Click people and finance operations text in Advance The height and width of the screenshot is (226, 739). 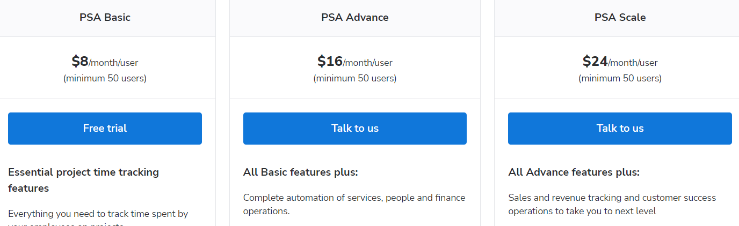point(354,204)
